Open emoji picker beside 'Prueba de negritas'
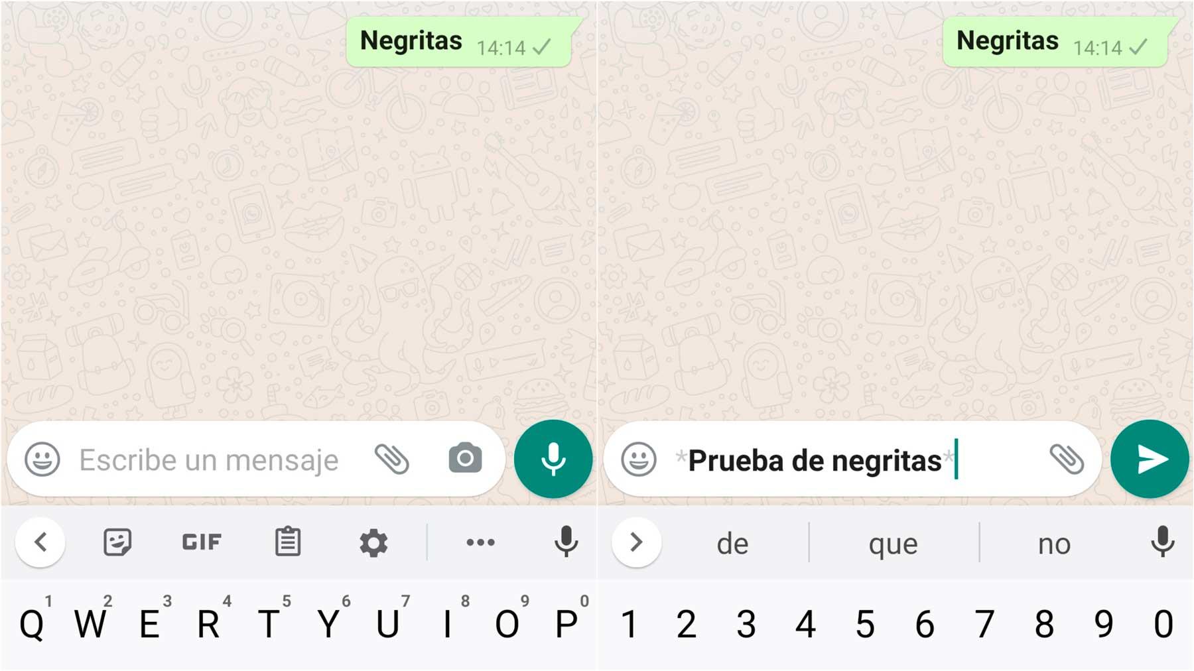The image size is (1194, 671). pyautogui.click(x=639, y=459)
